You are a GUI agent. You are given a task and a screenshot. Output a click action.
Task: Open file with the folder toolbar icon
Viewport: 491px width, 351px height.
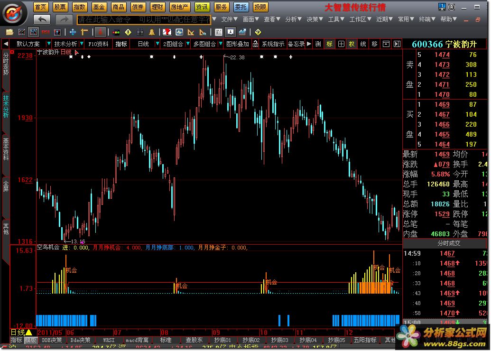coord(9,32)
